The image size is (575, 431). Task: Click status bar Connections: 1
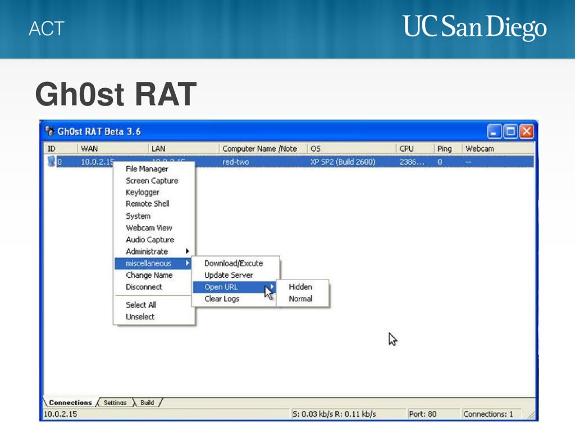[488, 414]
